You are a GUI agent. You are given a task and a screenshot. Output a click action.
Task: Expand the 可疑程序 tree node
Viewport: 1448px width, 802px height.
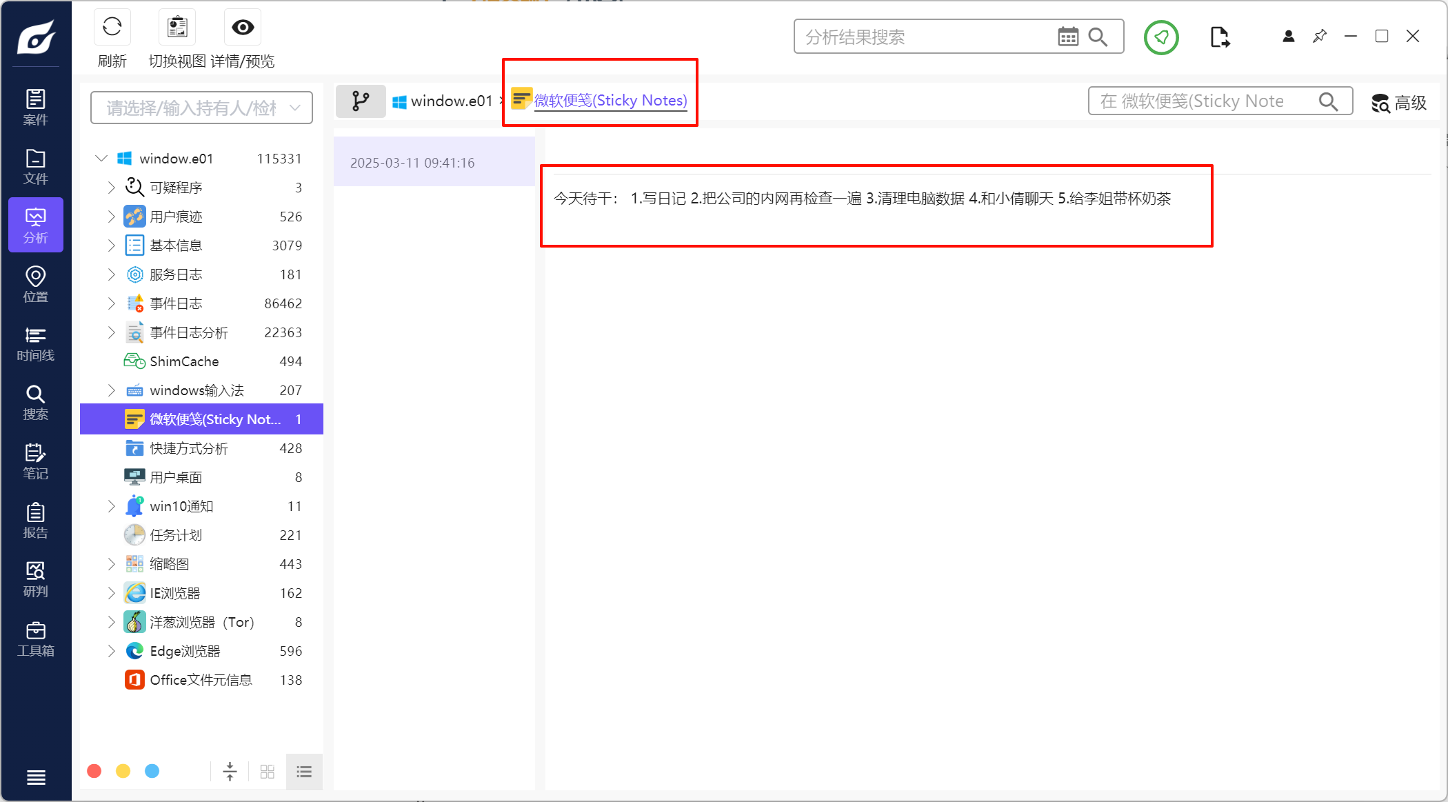tap(112, 188)
